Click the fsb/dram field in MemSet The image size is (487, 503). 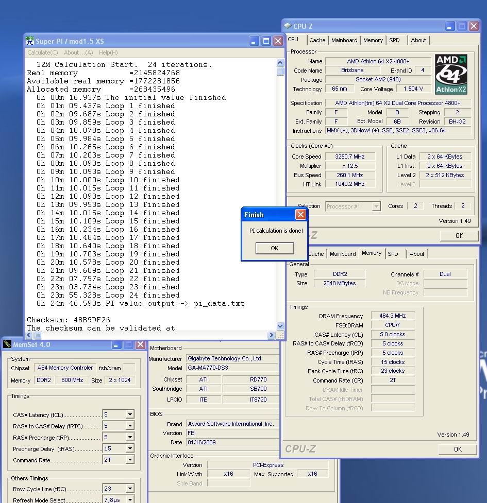129,368
